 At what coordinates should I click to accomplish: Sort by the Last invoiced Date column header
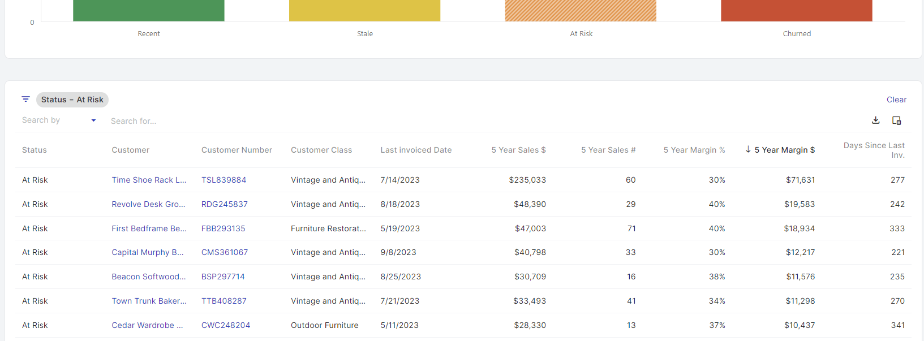point(416,150)
